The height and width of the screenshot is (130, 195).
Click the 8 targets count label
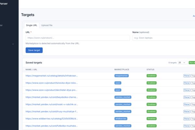(x=173, y=63)
